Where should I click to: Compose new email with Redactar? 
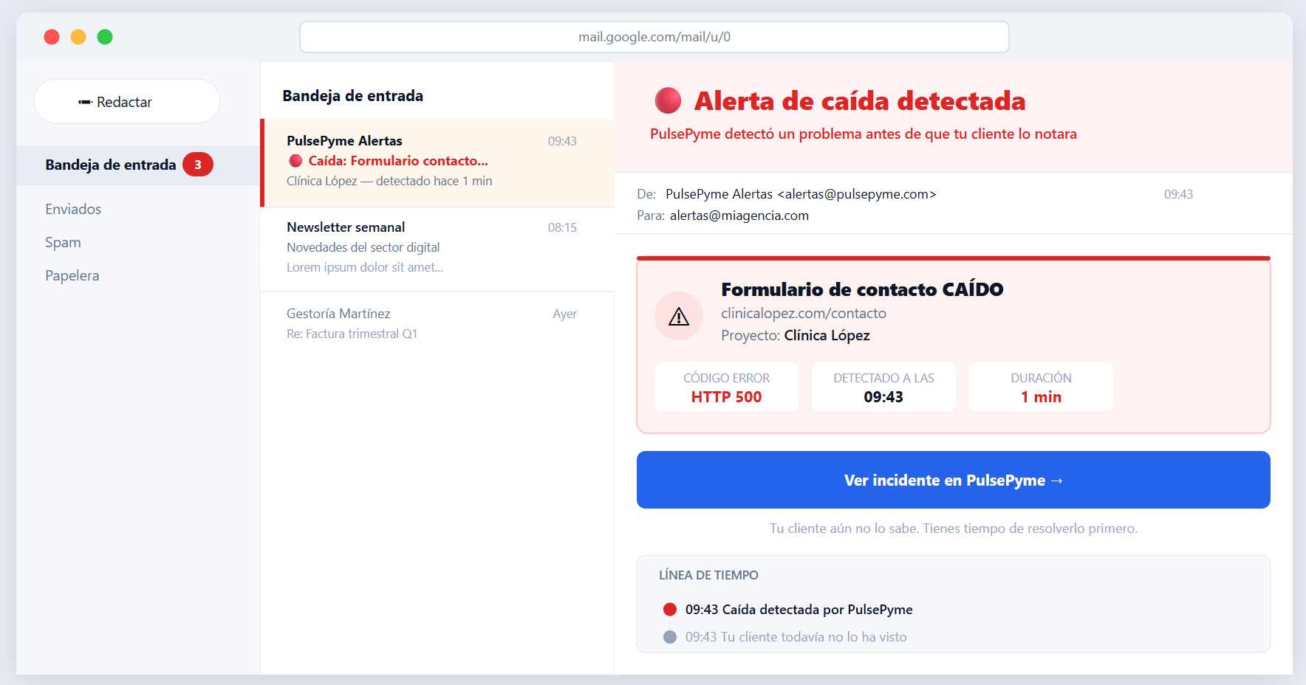click(x=127, y=101)
